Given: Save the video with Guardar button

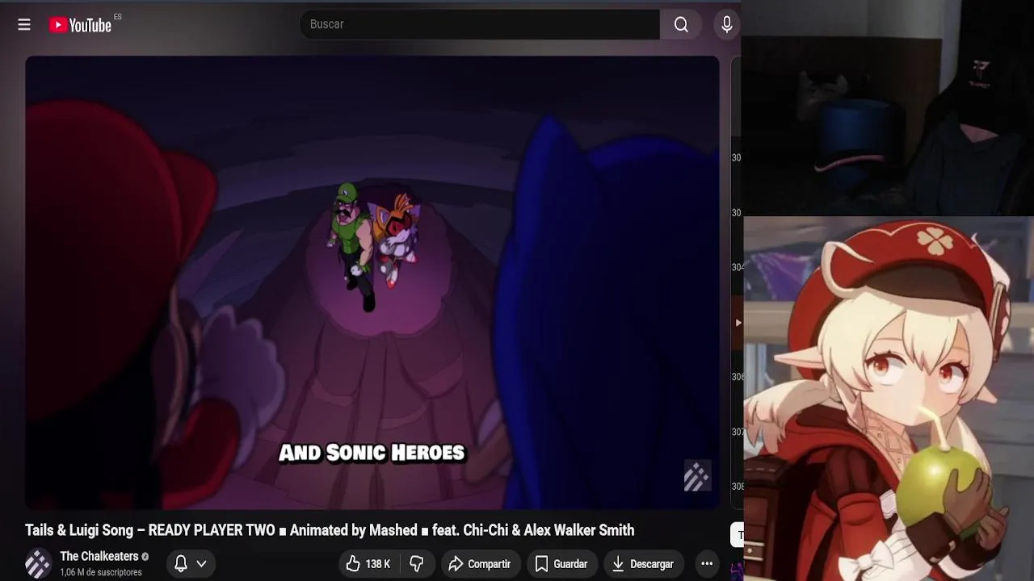Looking at the screenshot, I should pos(561,563).
